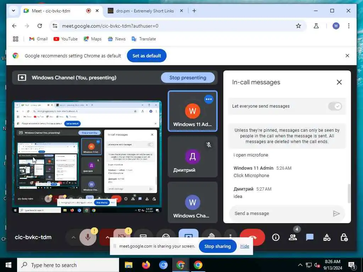Click the Stop sharing button

coord(217,246)
